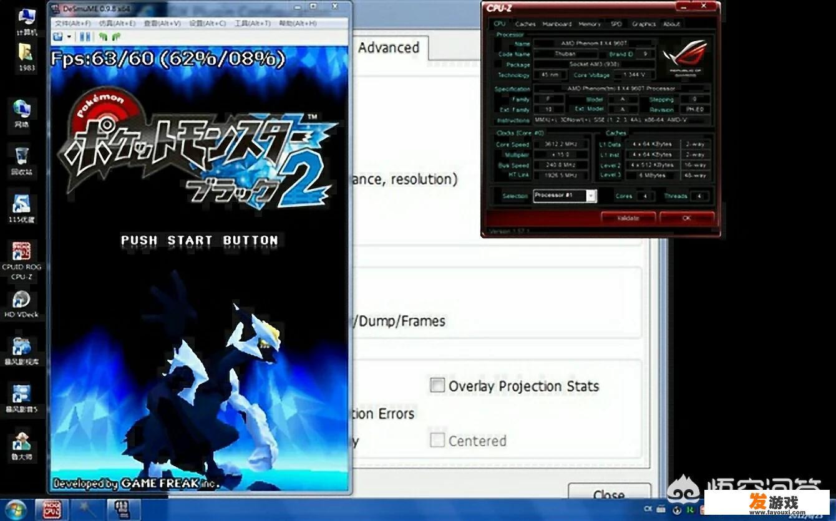Screen dimensions: 836x521
Task: Select the 鲁大师 desktop icon
Action: pos(22,446)
